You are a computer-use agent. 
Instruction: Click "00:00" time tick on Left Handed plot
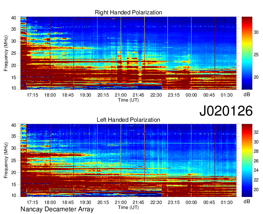(191, 202)
